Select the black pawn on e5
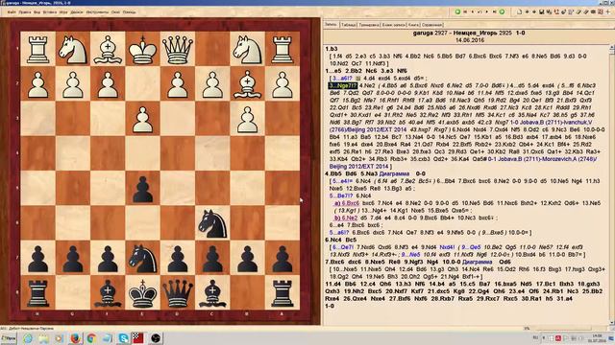The image size is (615, 345). point(143,189)
